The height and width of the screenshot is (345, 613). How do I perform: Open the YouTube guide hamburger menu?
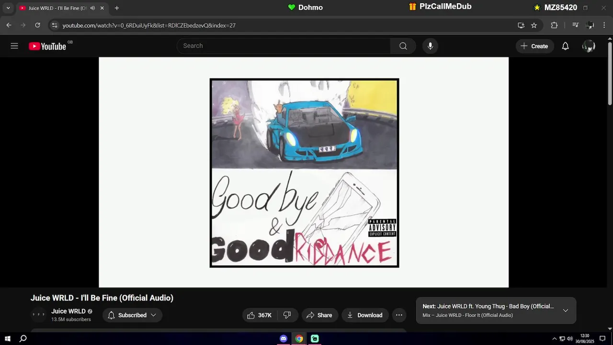pyautogui.click(x=14, y=46)
